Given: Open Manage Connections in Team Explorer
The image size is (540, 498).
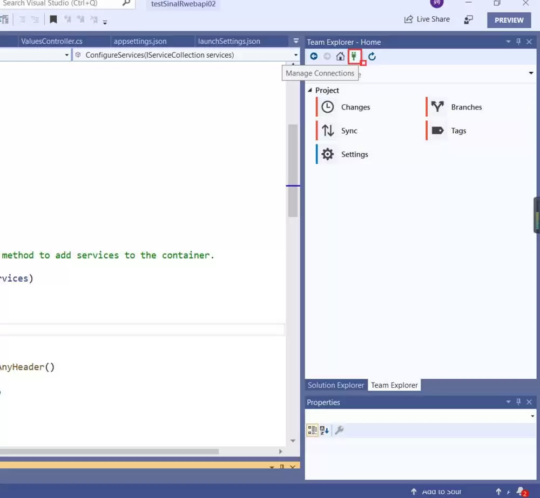Looking at the screenshot, I should tap(354, 56).
